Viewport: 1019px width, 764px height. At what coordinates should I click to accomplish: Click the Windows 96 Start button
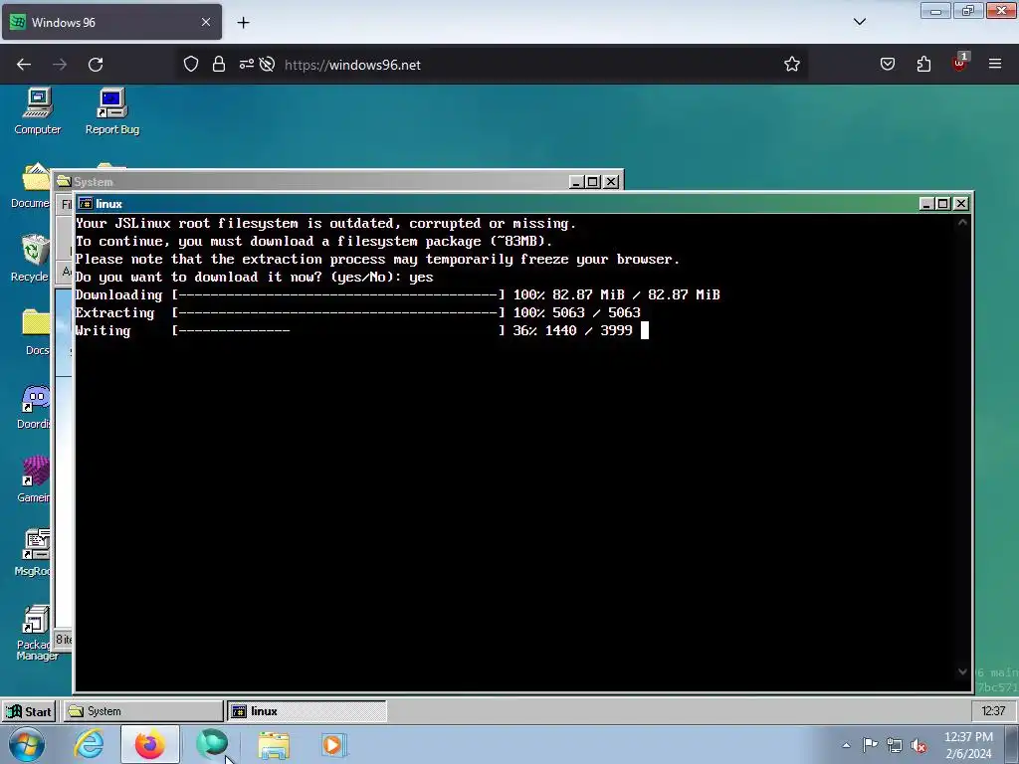click(29, 711)
